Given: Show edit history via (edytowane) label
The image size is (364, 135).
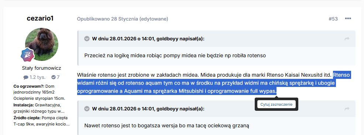Looking at the screenshot, I should coord(154,19).
